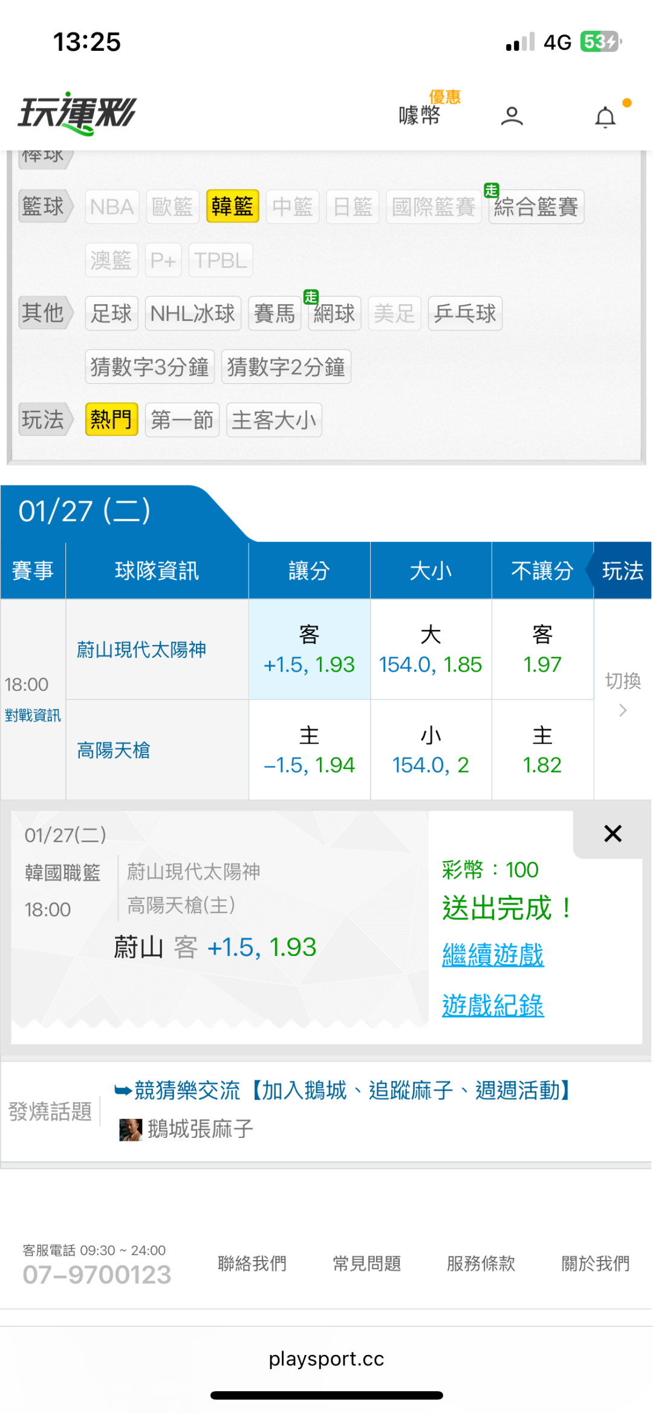Tap the 玩運彩 logo
The height and width of the screenshot is (1413, 653).
(77, 113)
